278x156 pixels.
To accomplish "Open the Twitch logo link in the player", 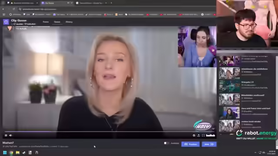I will click(211, 136).
